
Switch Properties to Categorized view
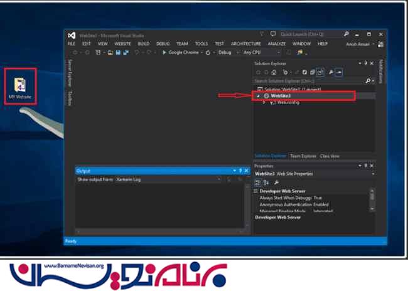click(x=257, y=183)
